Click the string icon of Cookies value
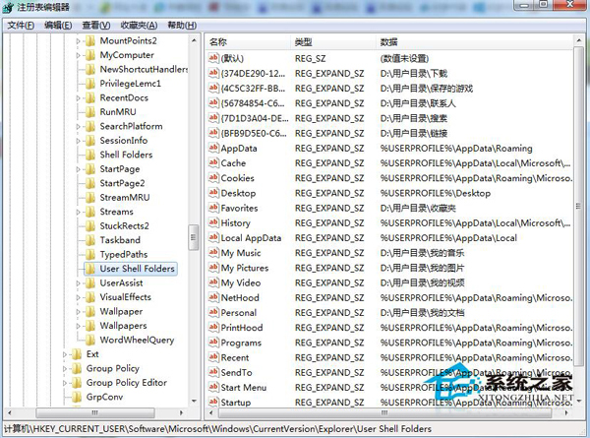590x438 pixels. pos(213,178)
